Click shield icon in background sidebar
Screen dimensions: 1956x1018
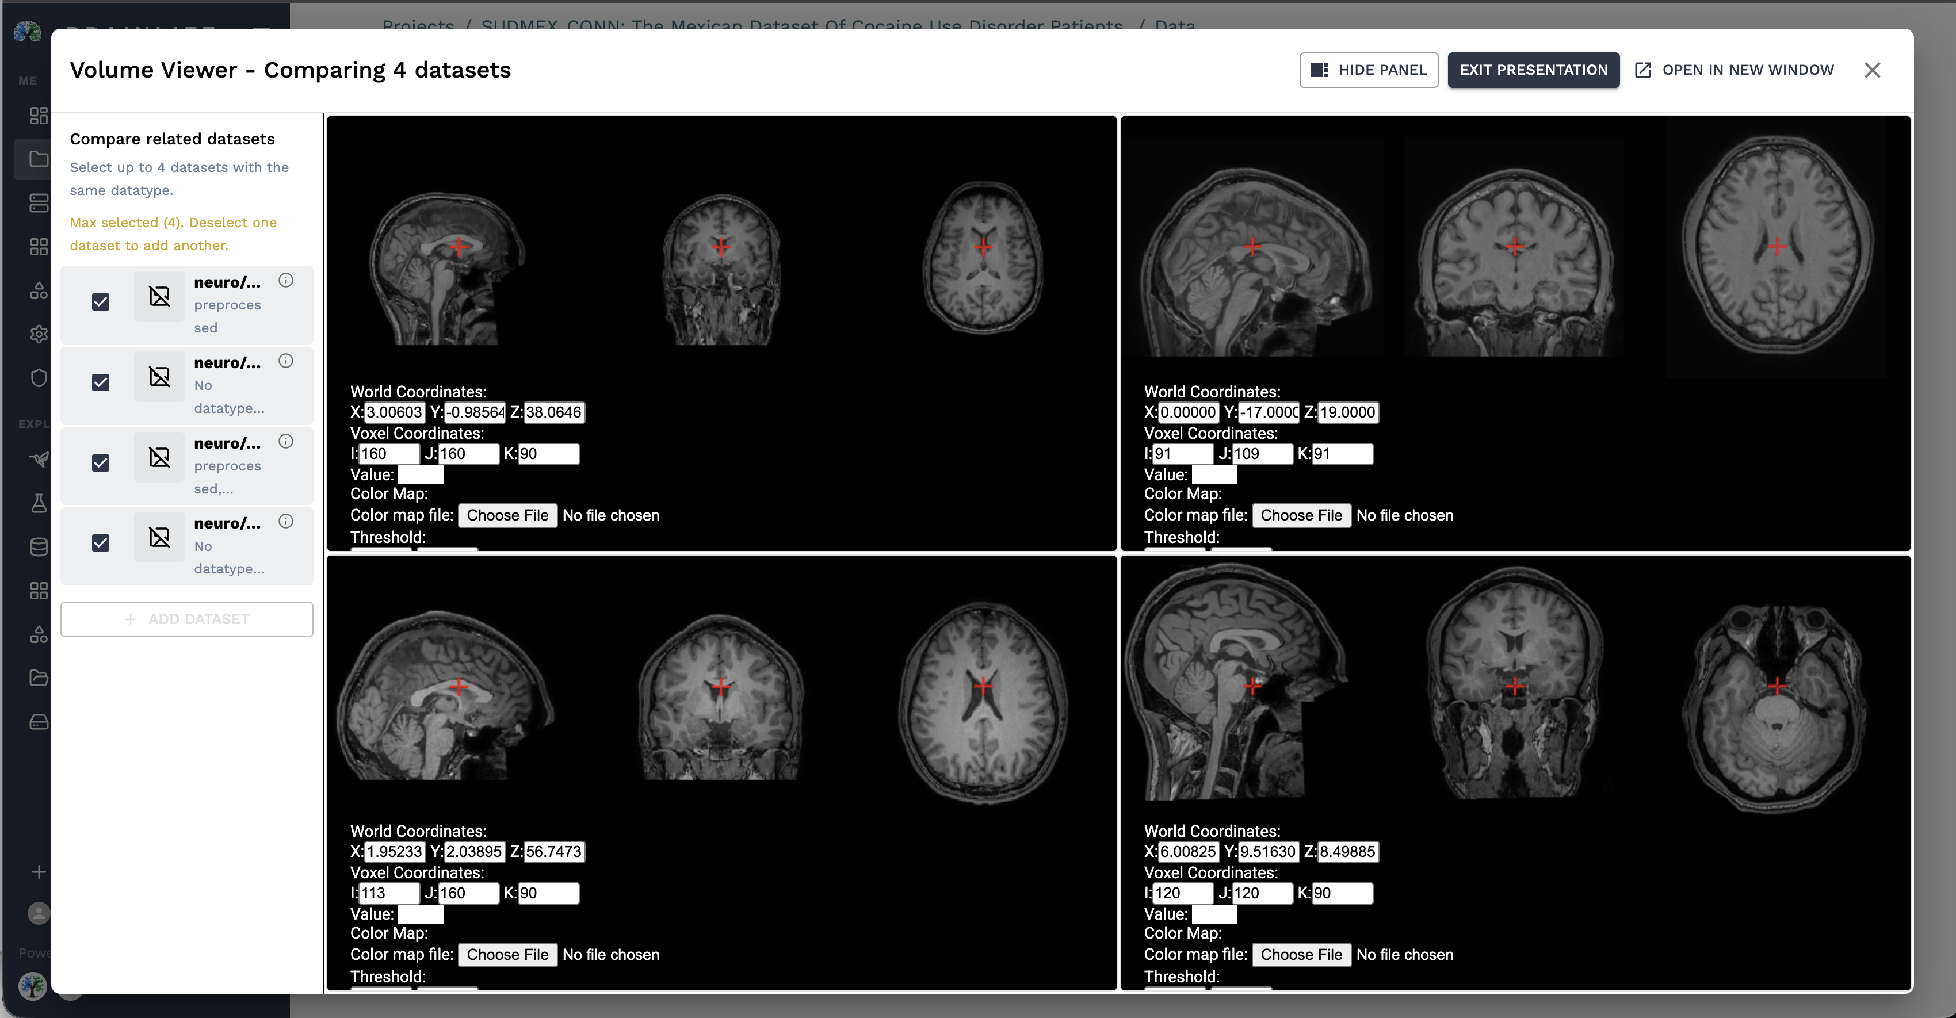38,377
